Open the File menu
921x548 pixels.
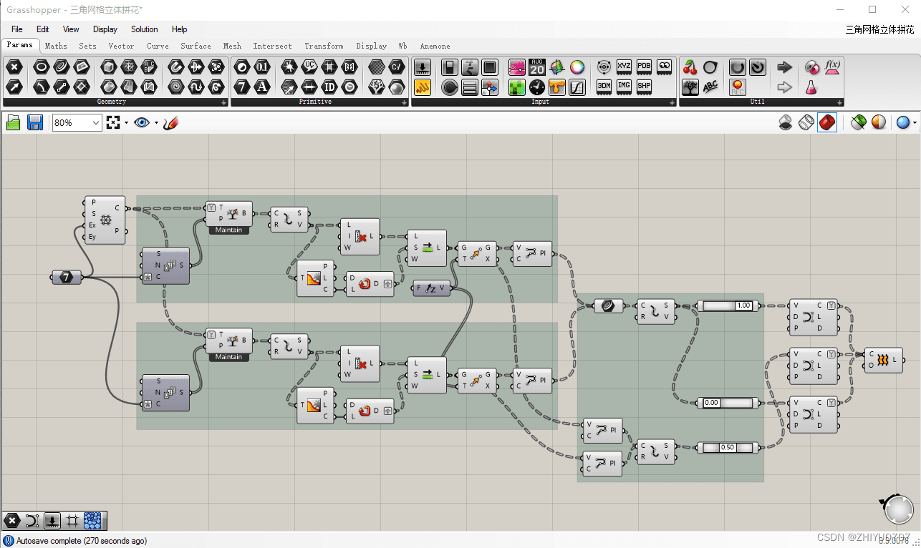pyautogui.click(x=17, y=29)
